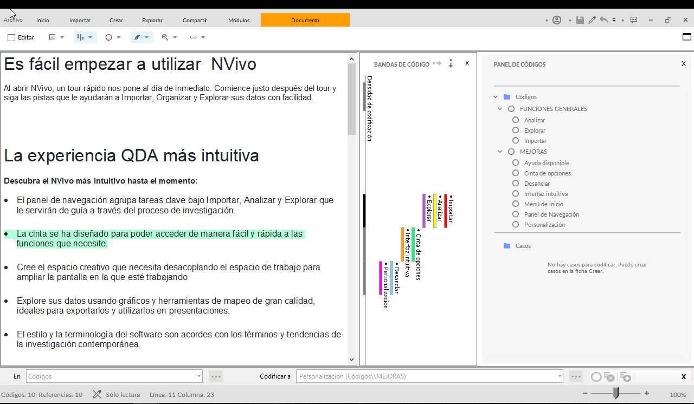Select the Documento tab
The width and height of the screenshot is (694, 404).
(x=305, y=20)
